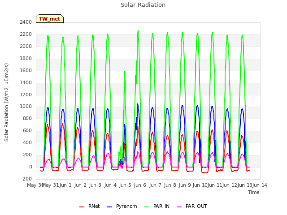Click the Jun 7 x-axis label
The height and width of the screenshot is (215, 287).
pyautogui.click(x=155, y=185)
